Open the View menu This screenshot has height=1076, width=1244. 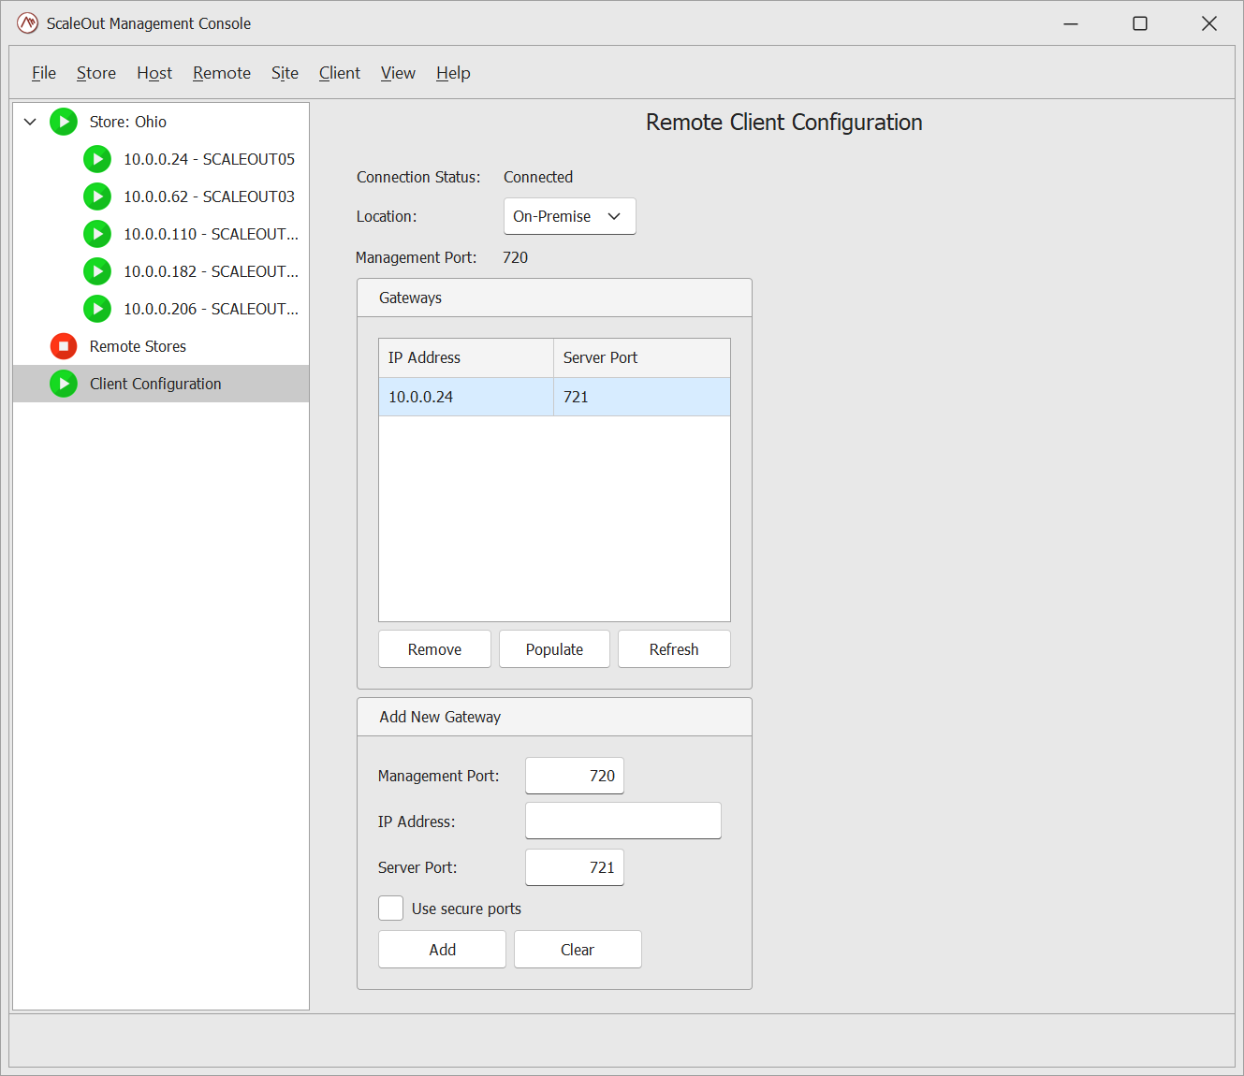point(398,73)
